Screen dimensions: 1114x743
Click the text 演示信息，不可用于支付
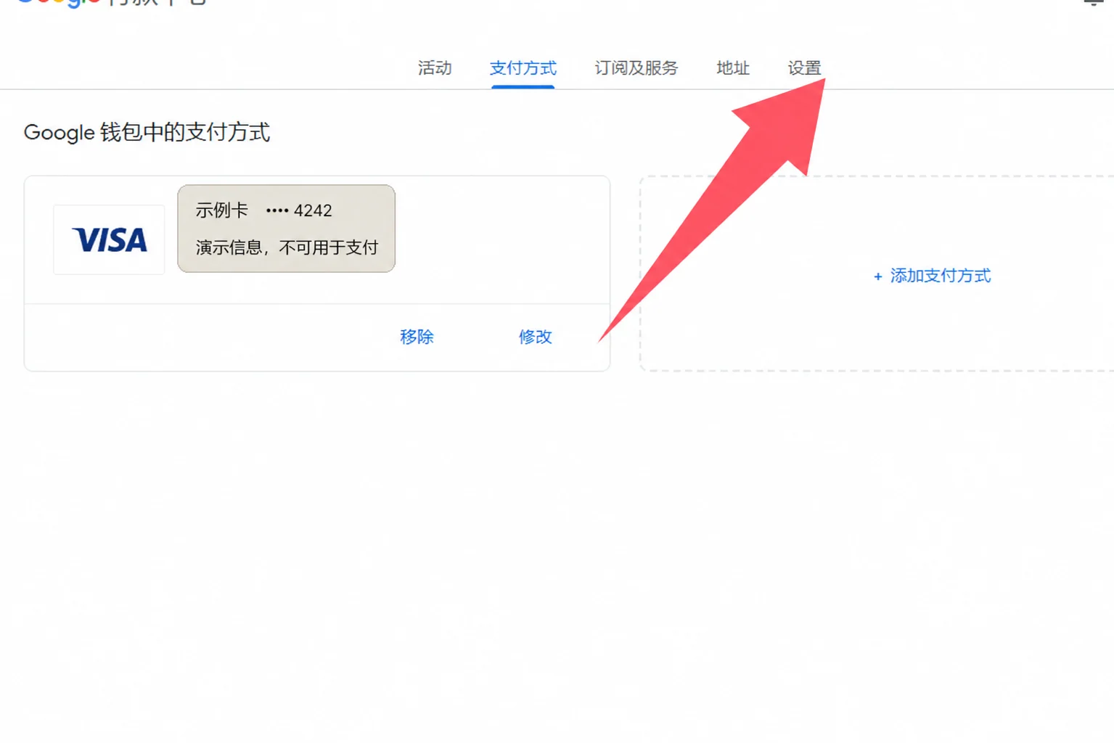[x=287, y=247]
